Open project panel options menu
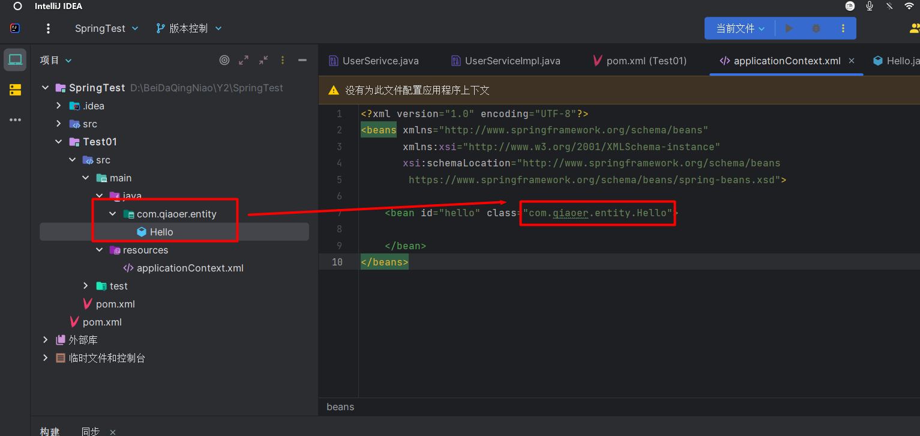The height and width of the screenshot is (436, 920). [283, 60]
